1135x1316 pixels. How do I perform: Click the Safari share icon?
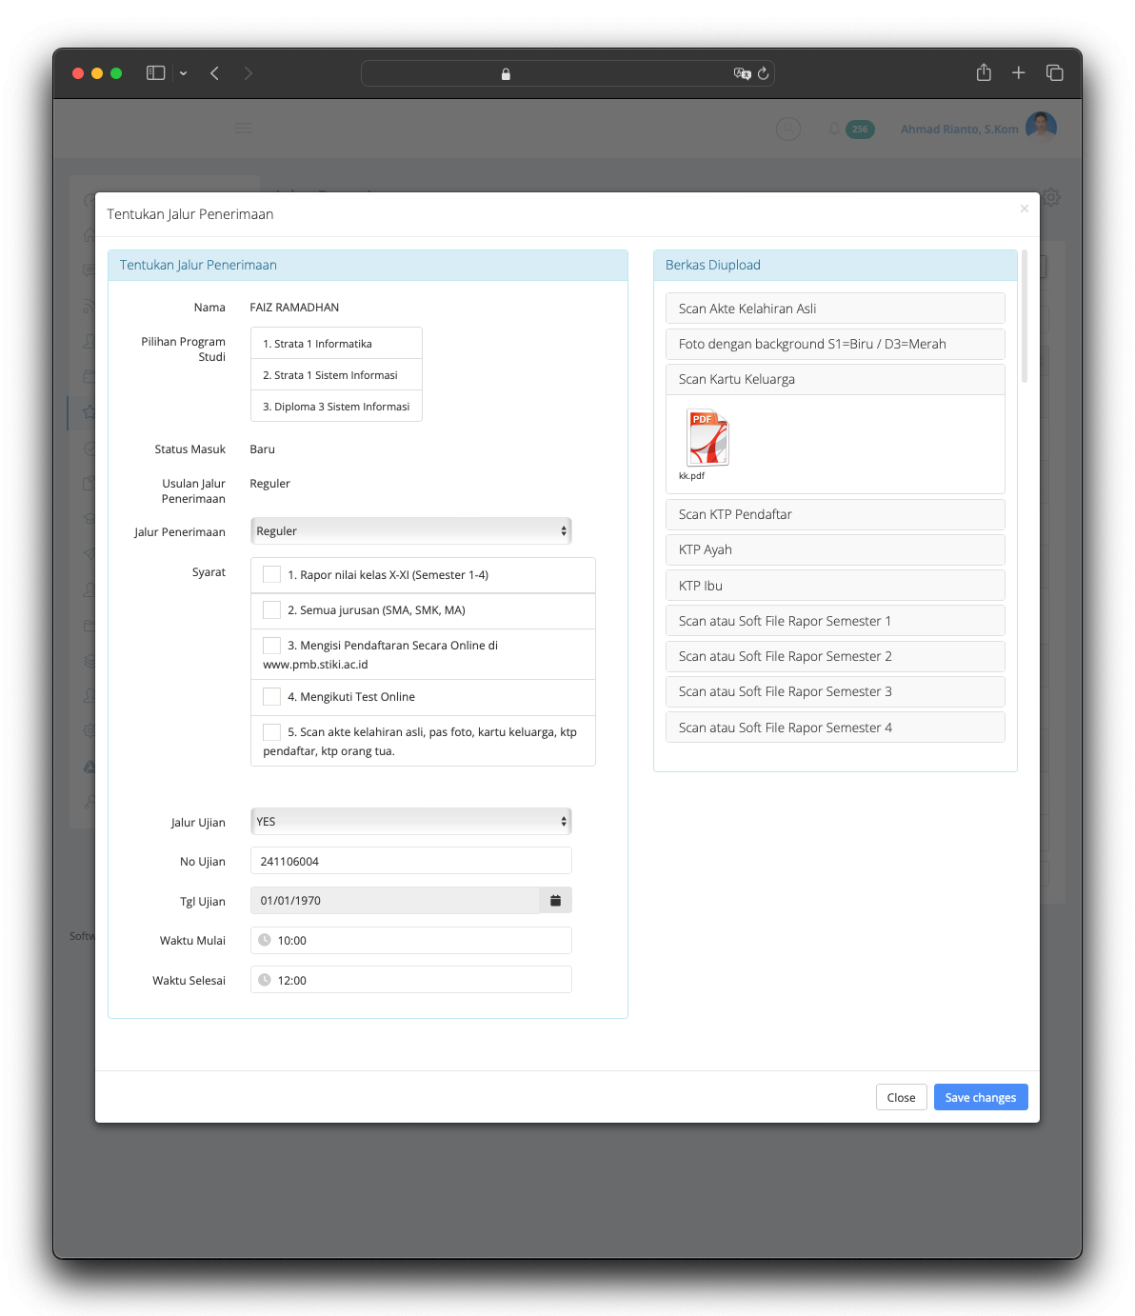(984, 73)
